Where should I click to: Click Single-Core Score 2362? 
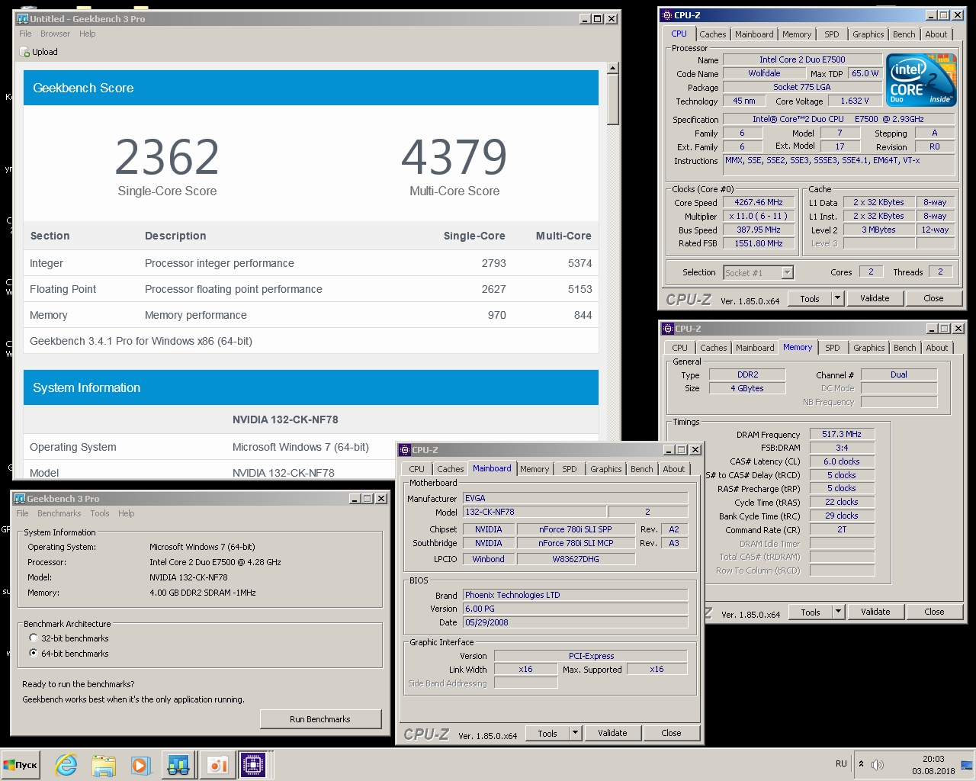click(x=167, y=156)
